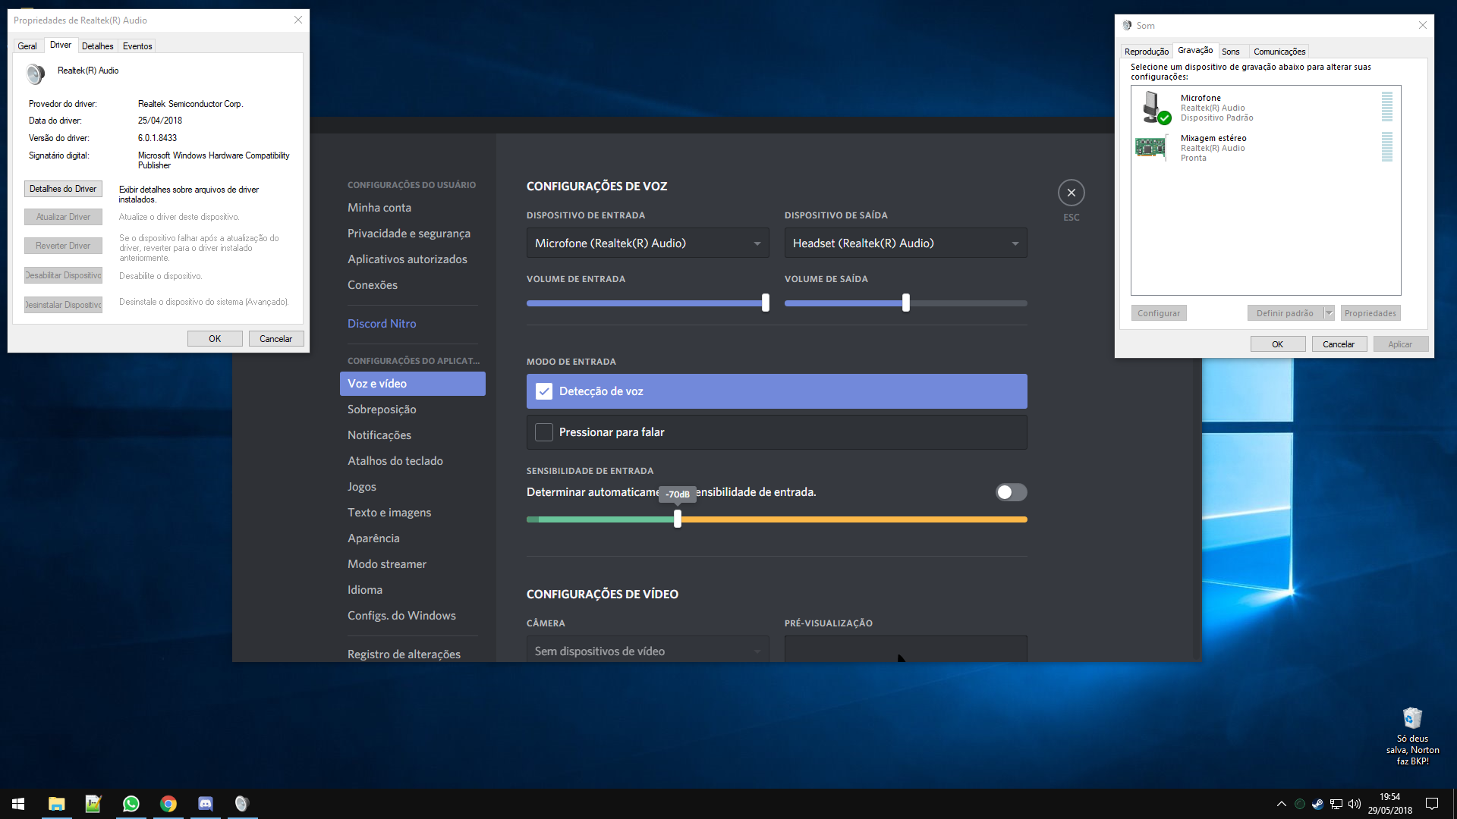Select Voz e vídeo in the sidebar

point(412,384)
